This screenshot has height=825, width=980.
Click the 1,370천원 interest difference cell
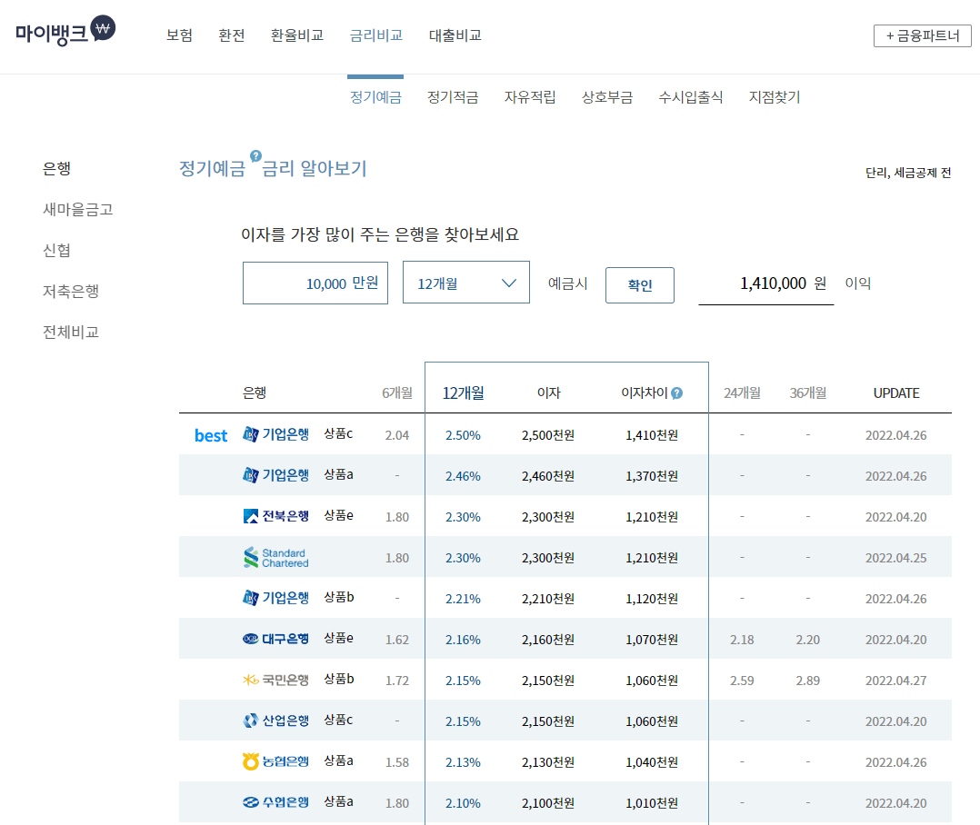click(652, 476)
